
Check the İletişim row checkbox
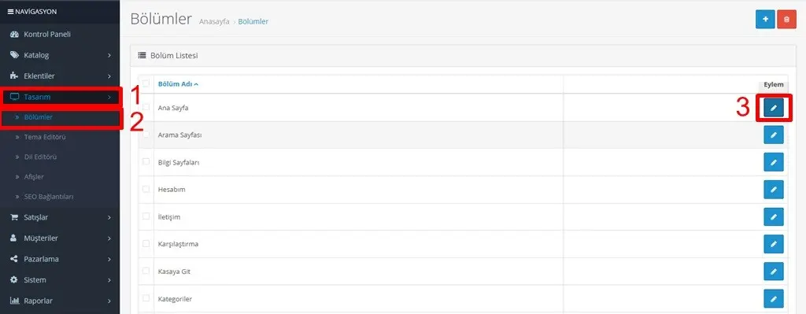(146, 216)
